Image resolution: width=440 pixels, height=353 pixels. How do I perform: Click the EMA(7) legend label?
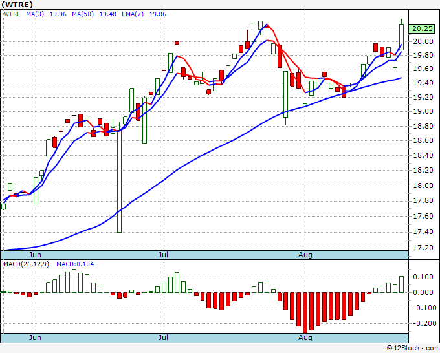point(133,14)
